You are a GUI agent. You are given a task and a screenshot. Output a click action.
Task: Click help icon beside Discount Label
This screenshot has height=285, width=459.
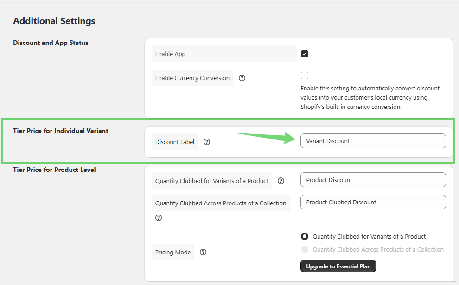[x=207, y=142]
